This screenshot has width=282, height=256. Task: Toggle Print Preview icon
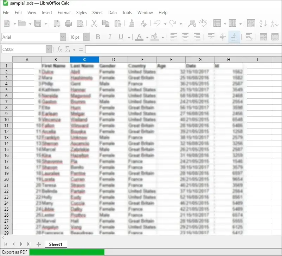point(80,24)
